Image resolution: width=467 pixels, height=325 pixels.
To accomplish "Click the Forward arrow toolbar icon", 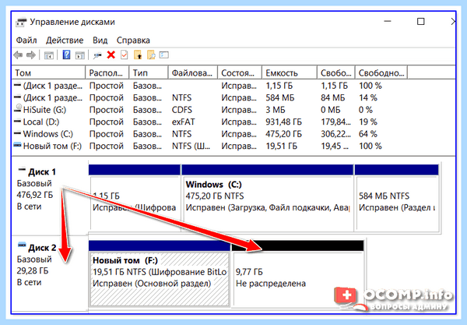I will 31,55.
